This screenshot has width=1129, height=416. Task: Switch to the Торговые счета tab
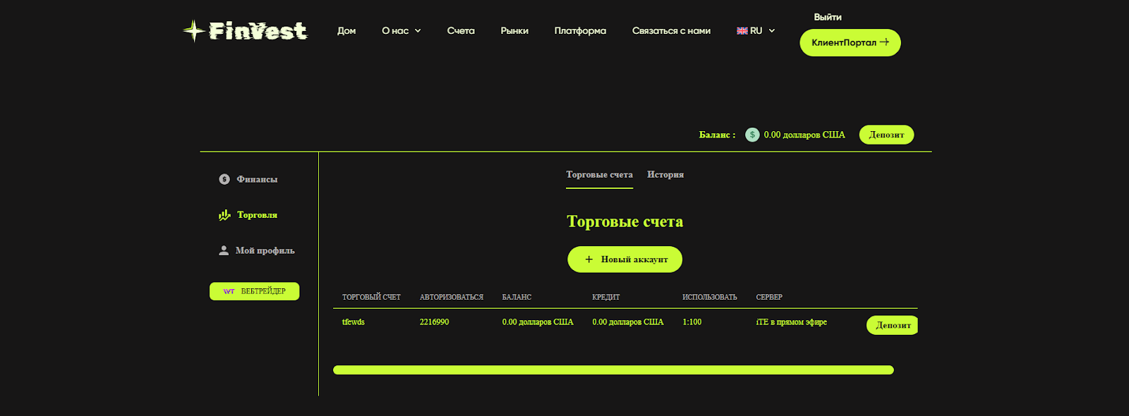(x=599, y=175)
